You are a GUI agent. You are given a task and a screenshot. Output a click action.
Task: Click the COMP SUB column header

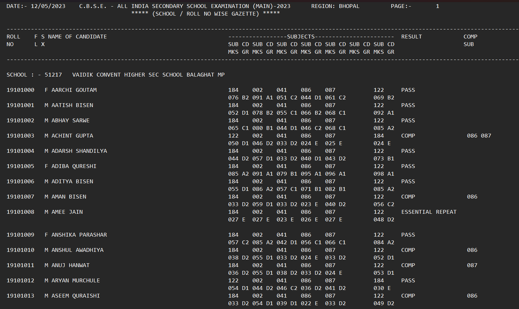[470, 40]
